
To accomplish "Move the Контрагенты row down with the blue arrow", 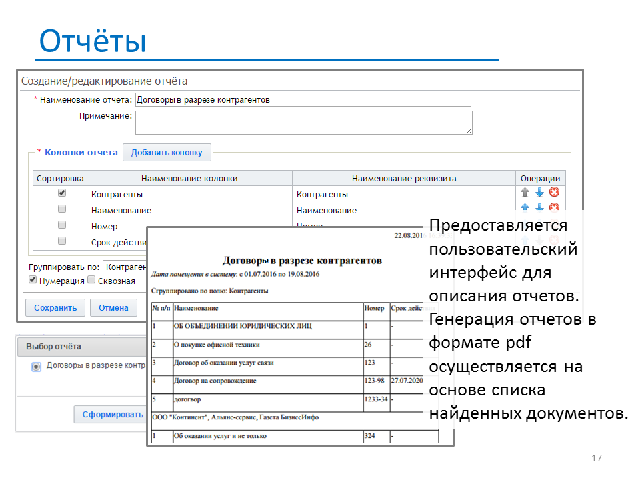I will coord(539,192).
